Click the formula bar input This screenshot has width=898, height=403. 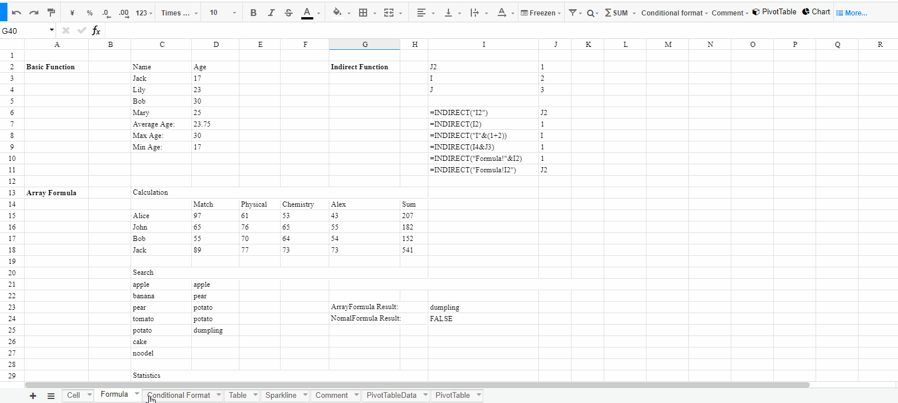501,30
